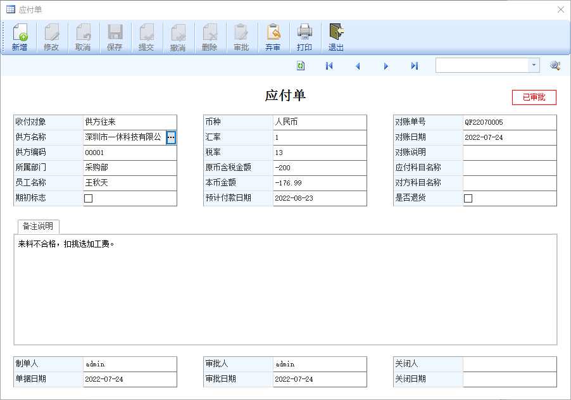Click the 弃审 (Unapprove) toolbar icon
Image resolution: width=571 pixels, height=400 pixels.
tap(273, 37)
